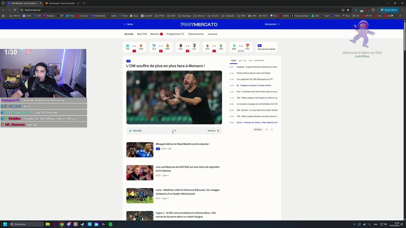Expand the Emission bookmarks folder

point(199,16)
